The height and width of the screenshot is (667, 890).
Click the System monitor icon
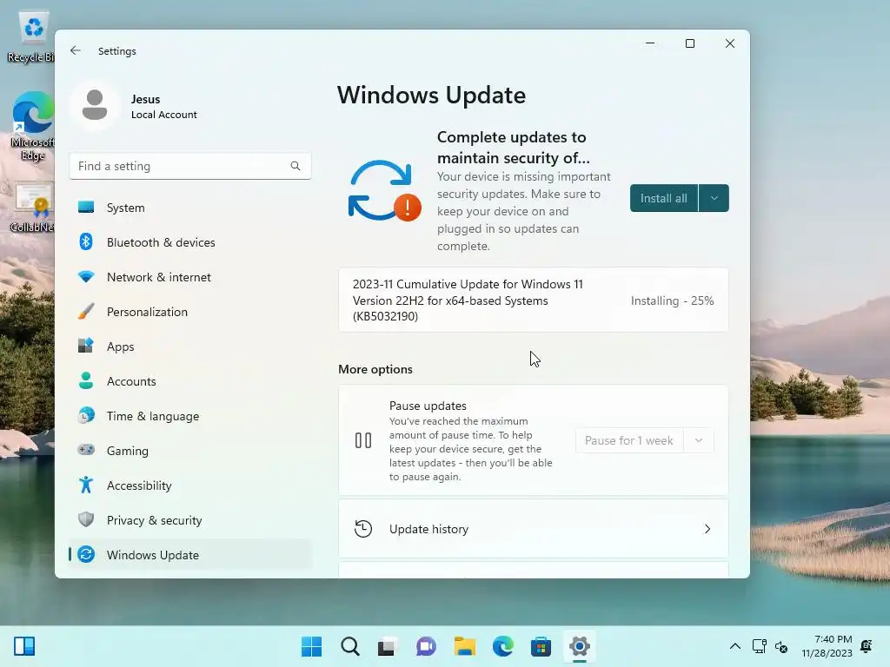coord(86,207)
